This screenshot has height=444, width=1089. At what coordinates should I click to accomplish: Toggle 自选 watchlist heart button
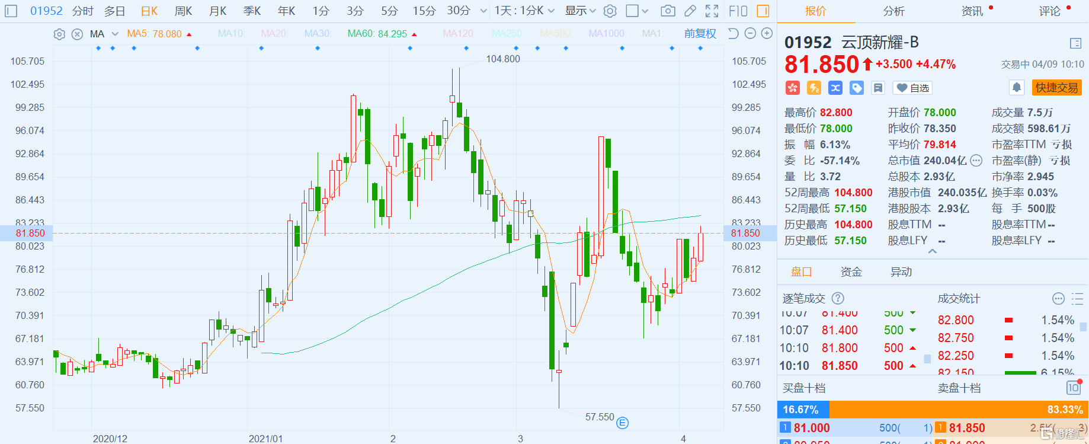point(912,88)
